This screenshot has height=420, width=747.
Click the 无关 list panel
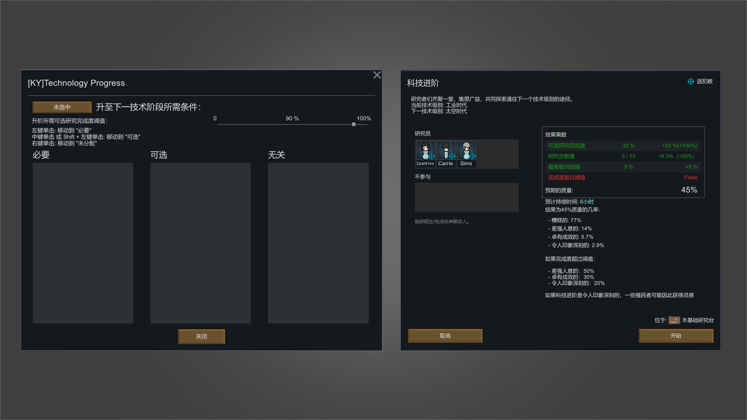pos(318,243)
